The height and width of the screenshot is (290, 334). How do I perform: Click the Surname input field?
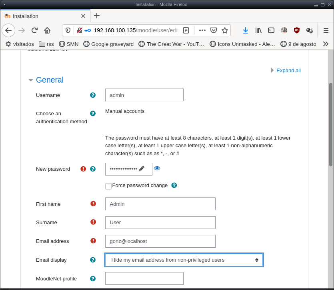[x=160, y=223]
